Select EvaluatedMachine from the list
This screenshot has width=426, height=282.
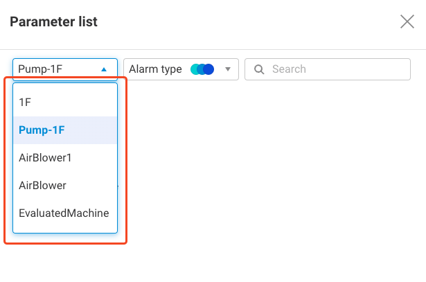65,213
